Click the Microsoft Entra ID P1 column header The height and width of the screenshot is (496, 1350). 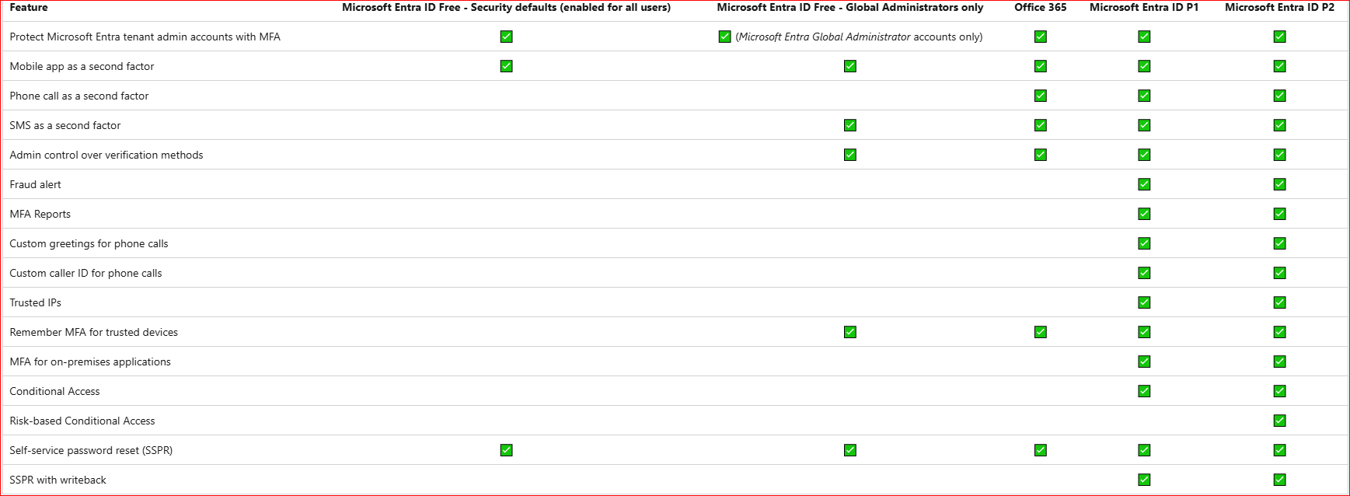click(x=1144, y=7)
